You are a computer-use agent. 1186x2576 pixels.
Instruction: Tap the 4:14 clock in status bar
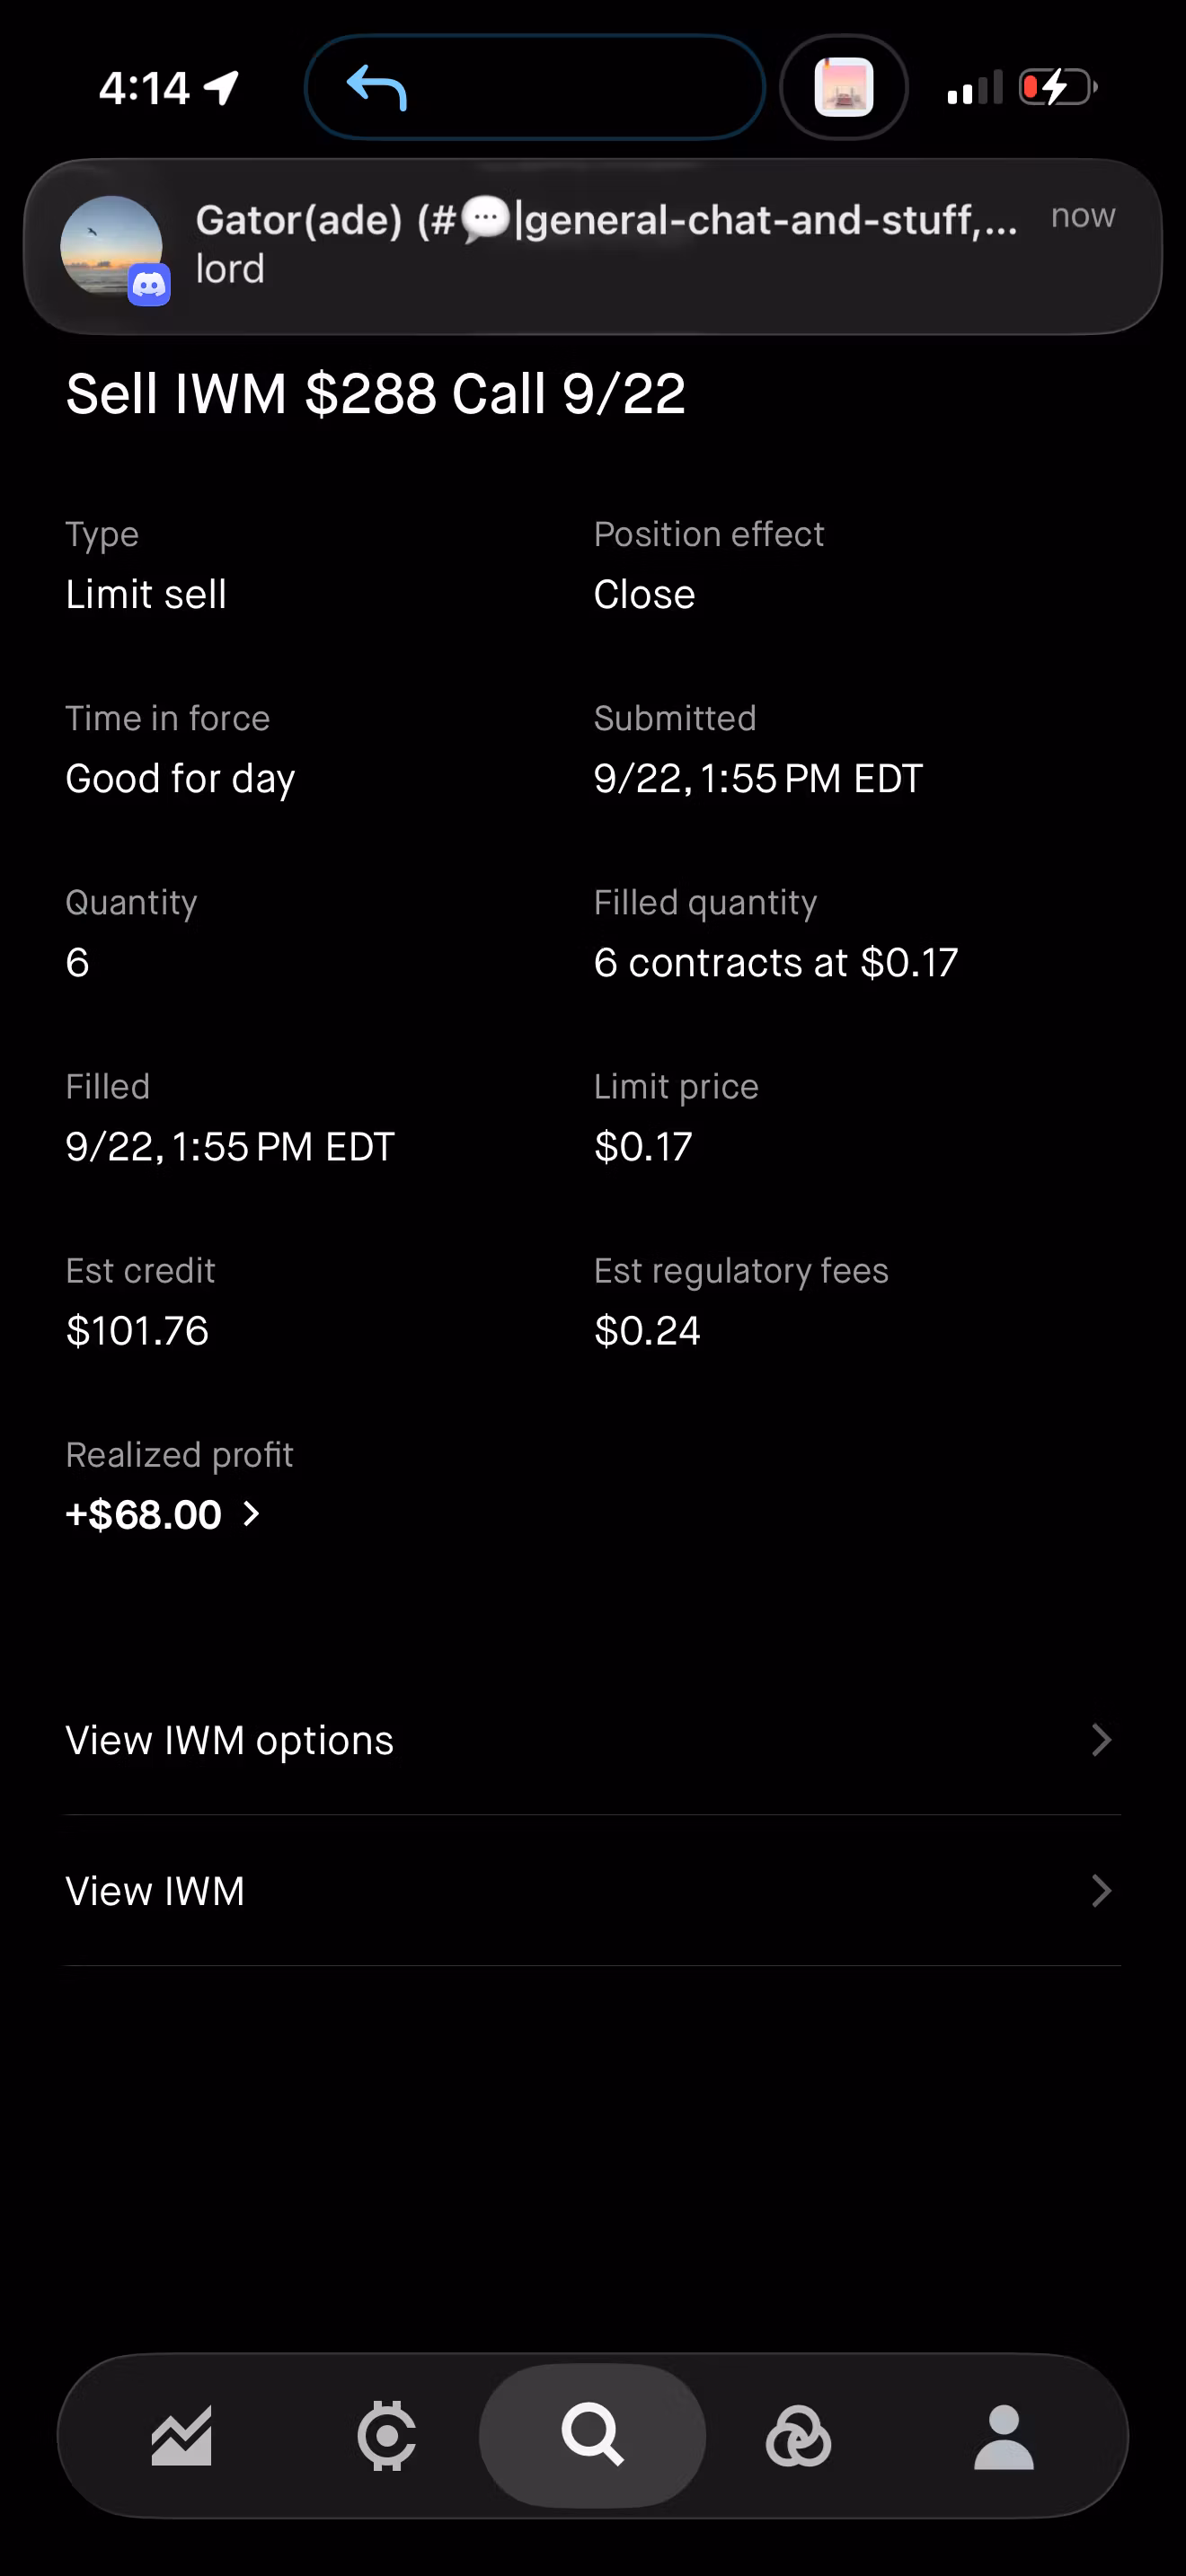(x=144, y=88)
